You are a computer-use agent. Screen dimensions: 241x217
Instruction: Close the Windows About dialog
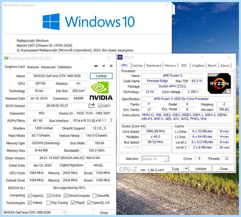click(x=167, y=5)
